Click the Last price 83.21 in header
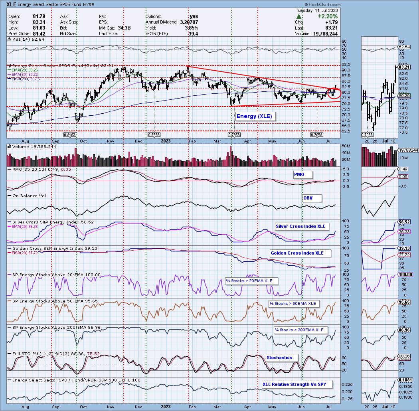Viewport: 419px width, 411px height. pos(332,28)
